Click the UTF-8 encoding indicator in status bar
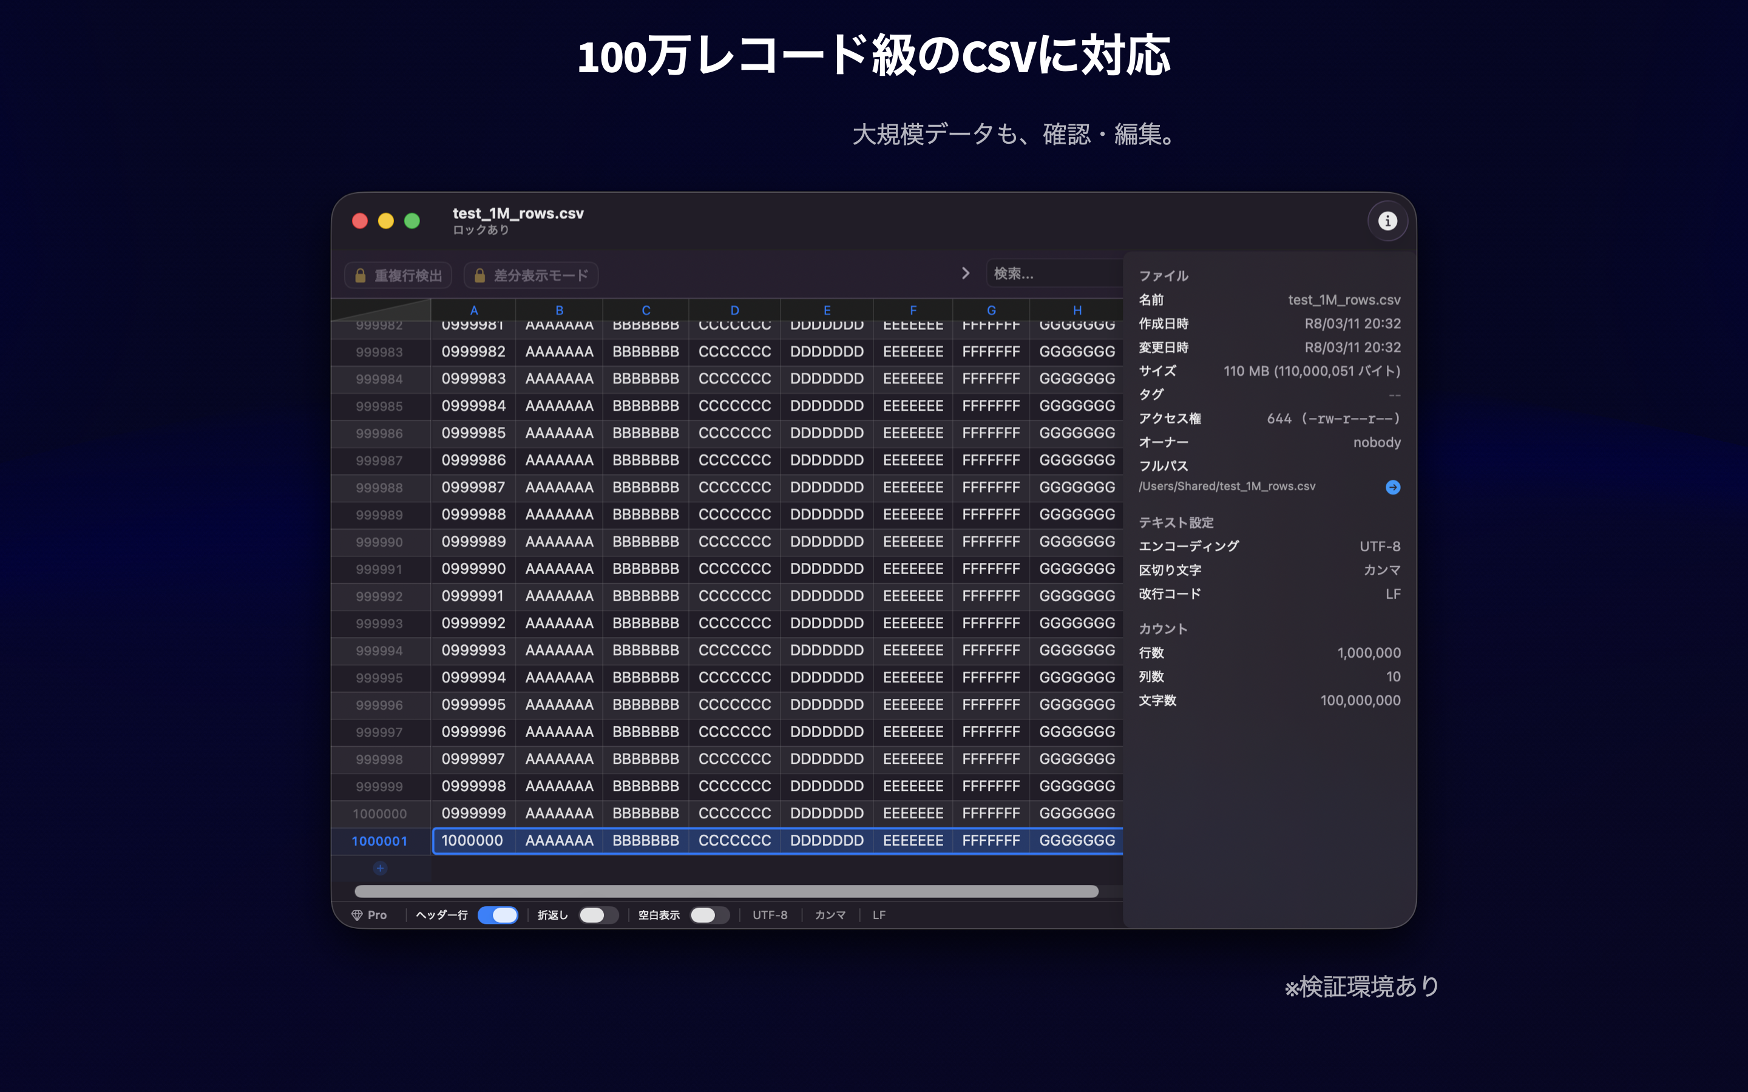1748x1092 pixels. click(769, 914)
